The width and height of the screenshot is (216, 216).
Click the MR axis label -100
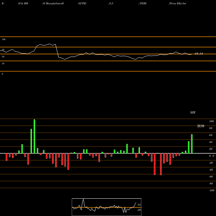[x=212, y=191]
